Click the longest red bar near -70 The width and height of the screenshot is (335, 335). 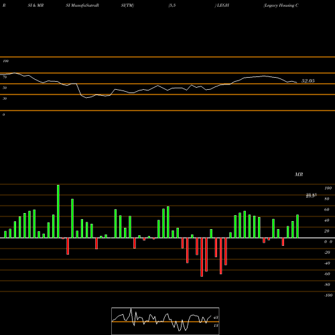202,257
